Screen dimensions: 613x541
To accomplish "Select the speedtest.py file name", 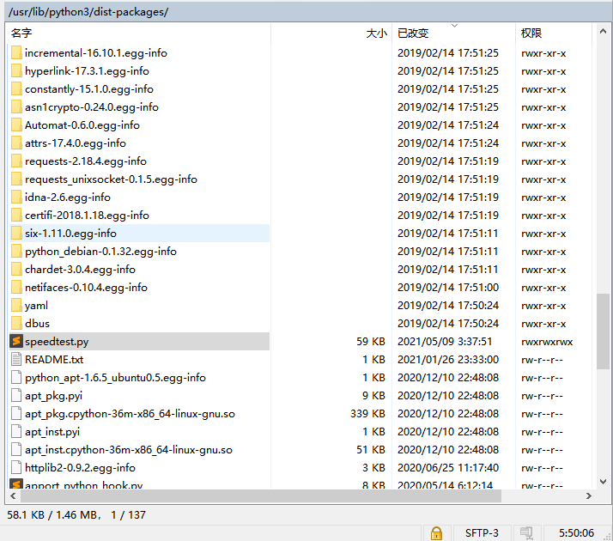I will coord(57,342).
